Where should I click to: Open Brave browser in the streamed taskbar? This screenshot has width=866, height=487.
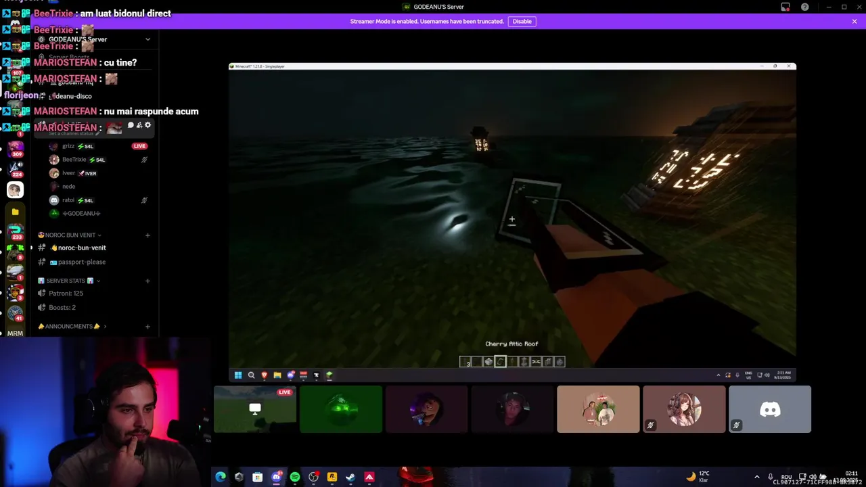coord(264,375)
